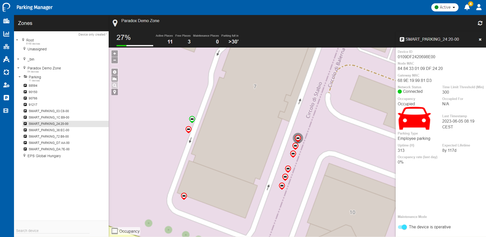Viewport: 486px width, 237px height.
Task: Click the notifications bell icon
Action: [x=467, y=7]
